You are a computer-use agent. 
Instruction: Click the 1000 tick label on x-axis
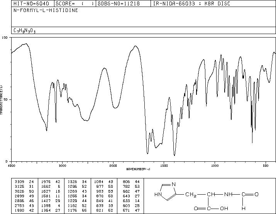pos(215,166)
